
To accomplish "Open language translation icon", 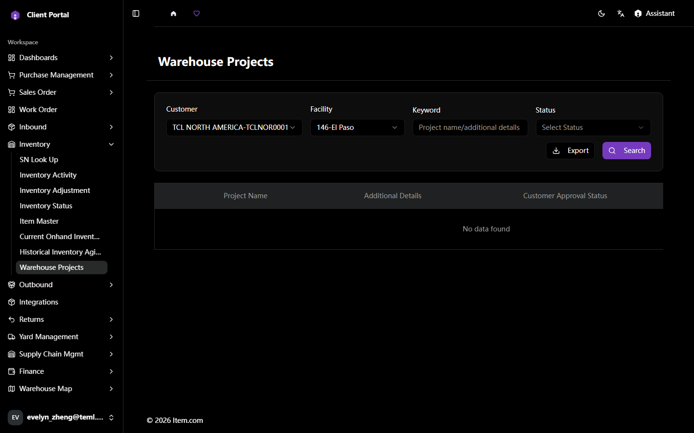I will click(x=621, y=13).
